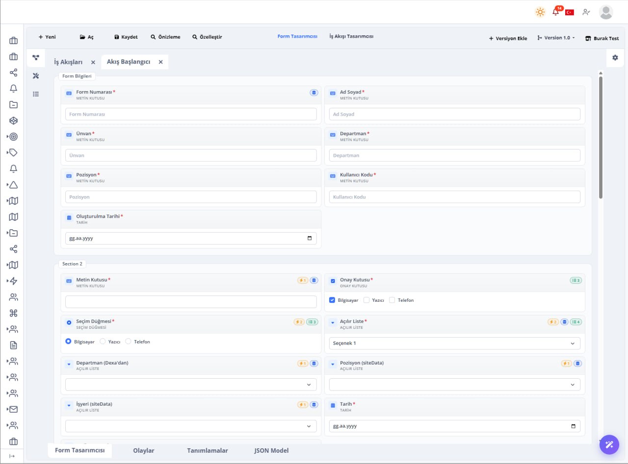628x464 pixels.
Task: Click database badge on Pozisyon (siteData)
Action: pos(578,363)
